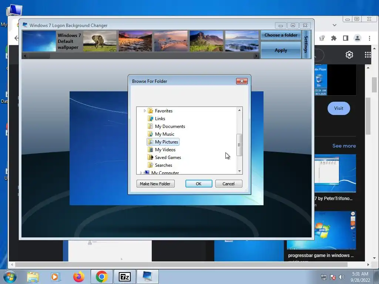Click Logon Background Changer taskbar icon

pos(147,277)
